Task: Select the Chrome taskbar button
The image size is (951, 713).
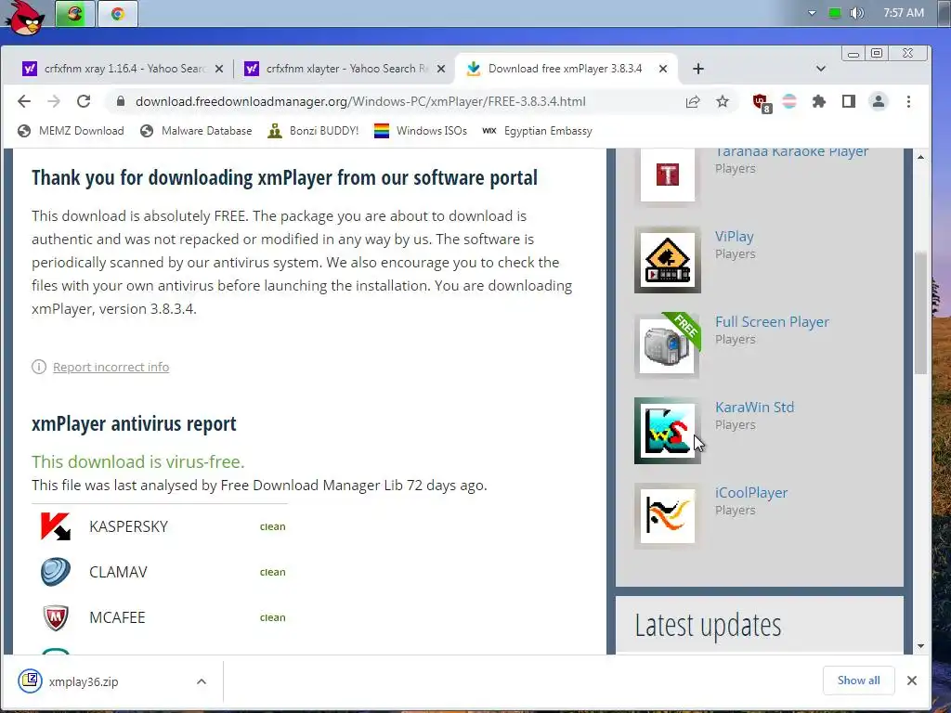Action: click(118, 13)
